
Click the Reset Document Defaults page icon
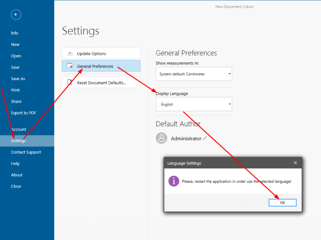coord(70,82)
